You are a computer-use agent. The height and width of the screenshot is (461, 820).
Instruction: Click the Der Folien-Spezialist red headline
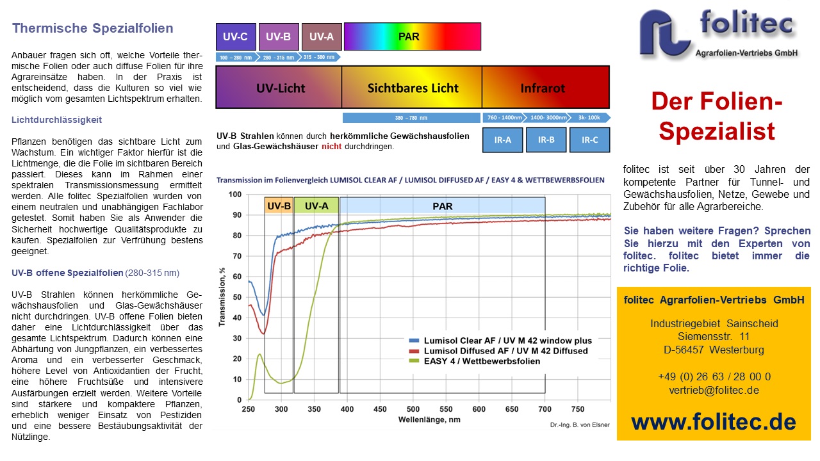click(717, 116)
